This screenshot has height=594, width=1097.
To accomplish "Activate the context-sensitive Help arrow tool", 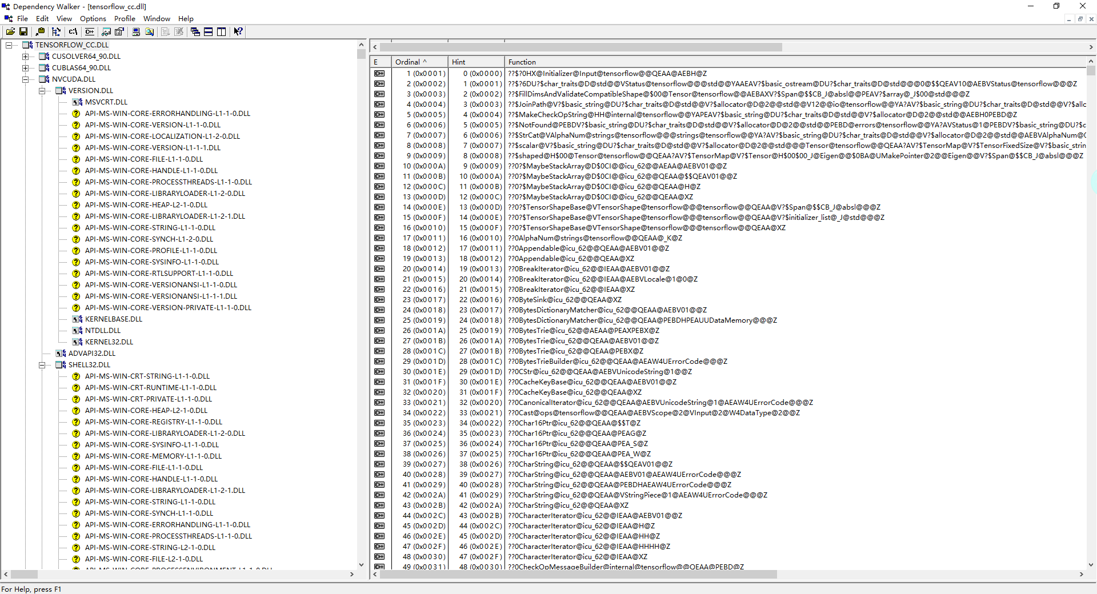I will (238, 31).
